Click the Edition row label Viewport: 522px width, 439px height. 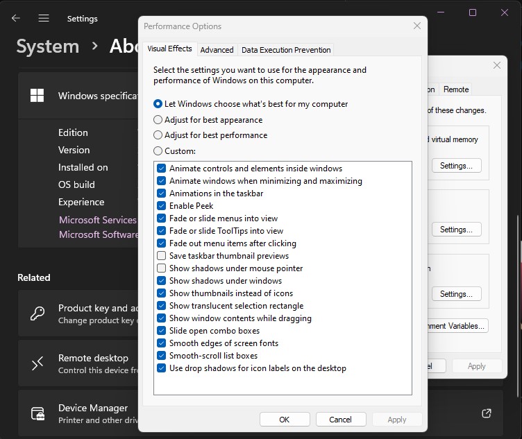point(74,132)
